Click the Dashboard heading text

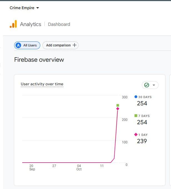coord(59,24)
